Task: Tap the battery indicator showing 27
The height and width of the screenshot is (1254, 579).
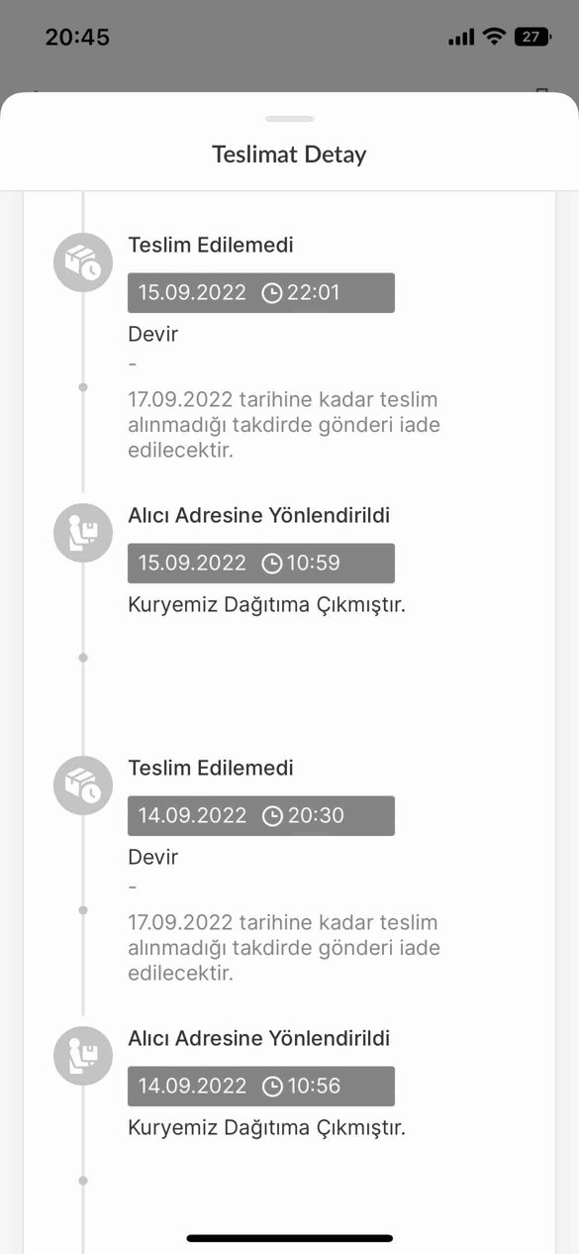Action: [x=532, y=37]
